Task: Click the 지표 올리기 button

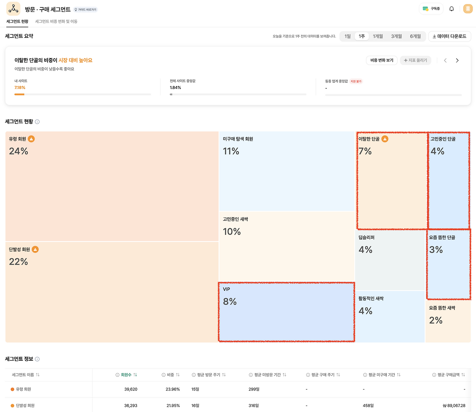Action: (x=415, y=61)
